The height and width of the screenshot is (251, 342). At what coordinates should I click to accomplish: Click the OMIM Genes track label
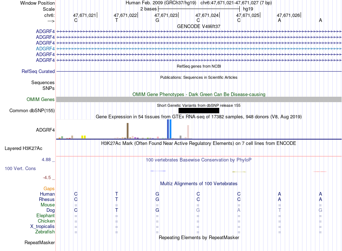pos(41,99)
